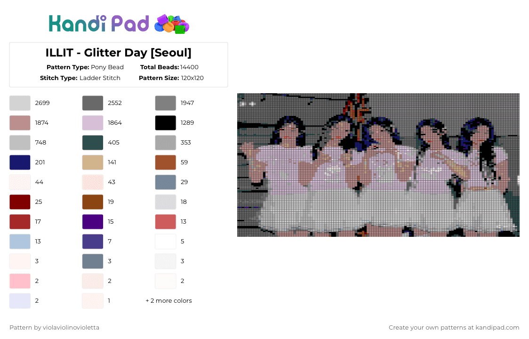Click the 'Pattern by violaviolinovioletta' credit
The image size is (529, 339).
(54, 328)
